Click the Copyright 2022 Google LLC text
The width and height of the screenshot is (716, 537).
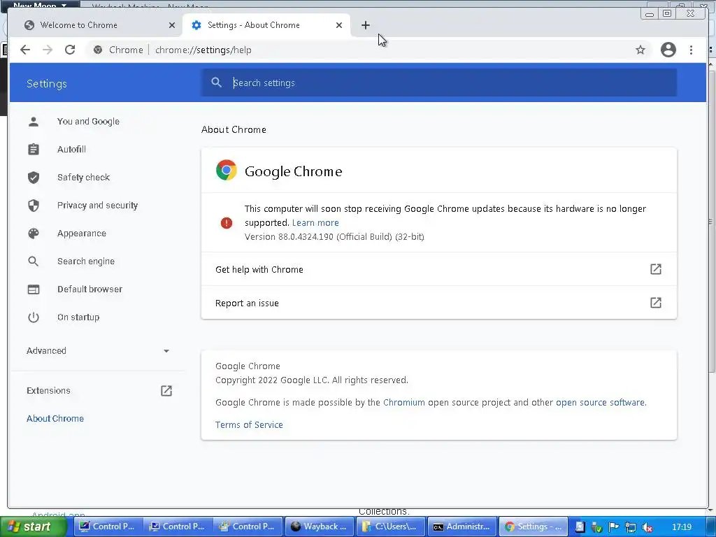(x=312, y=380)
